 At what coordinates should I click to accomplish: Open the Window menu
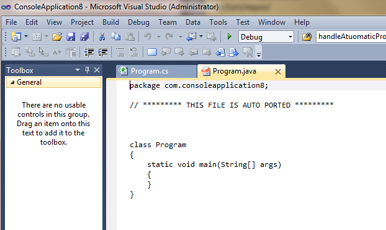click(272, 22)
